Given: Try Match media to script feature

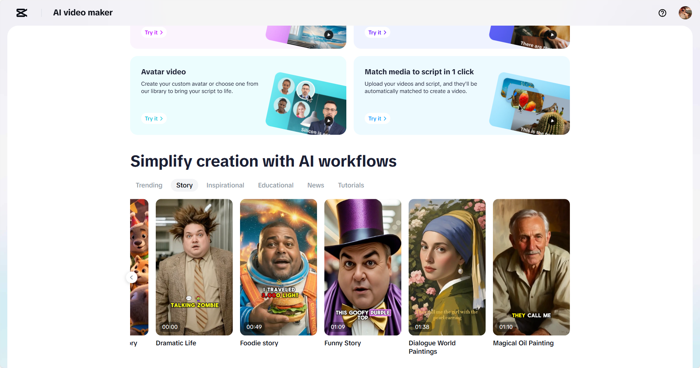Looking at the screenshot, I should click(x=377, y=118).
